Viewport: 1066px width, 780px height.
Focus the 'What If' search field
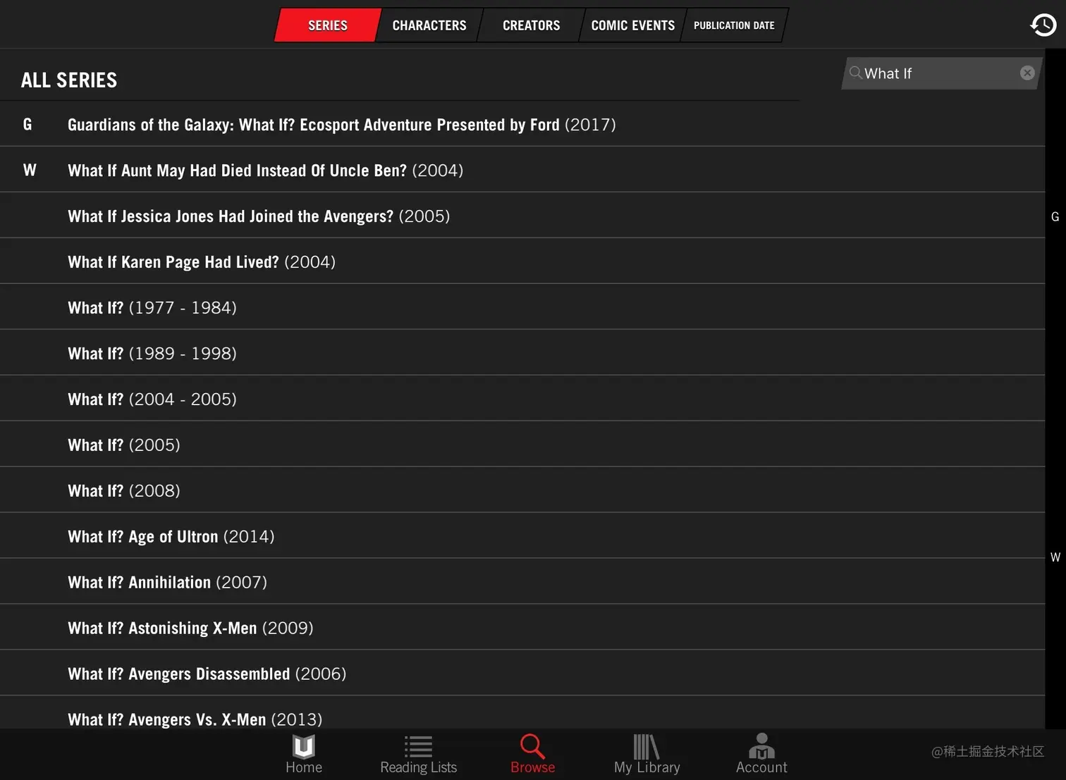point(941,73)
